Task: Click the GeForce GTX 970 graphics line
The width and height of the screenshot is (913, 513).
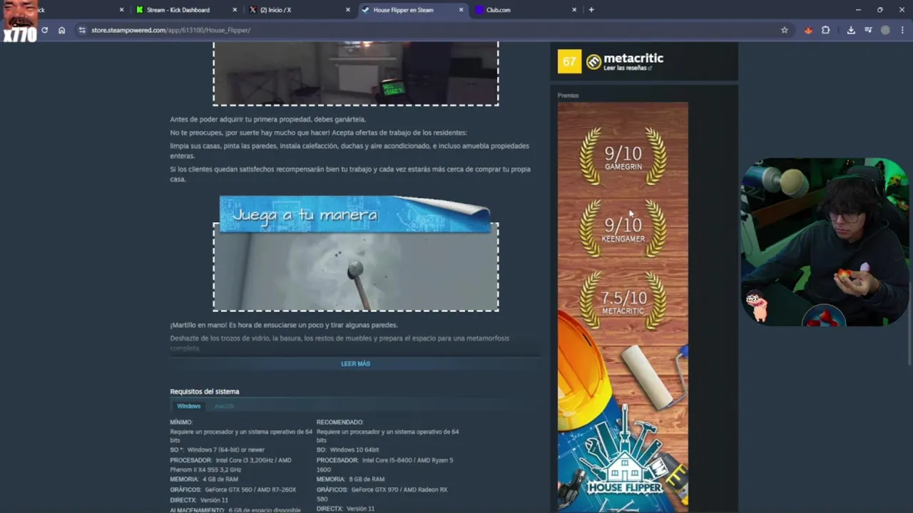Action: (382, 494)
